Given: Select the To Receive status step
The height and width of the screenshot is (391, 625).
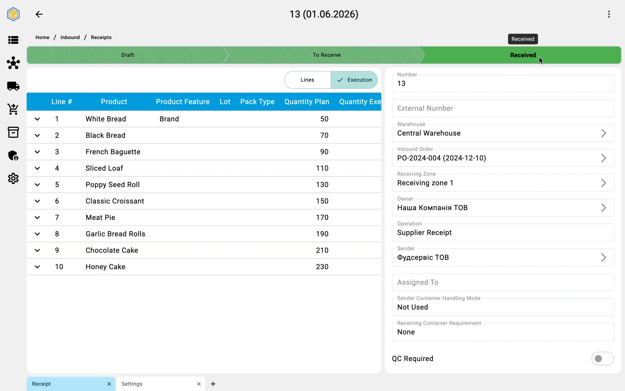Looking at the screenshot, I should coord(326,55).
